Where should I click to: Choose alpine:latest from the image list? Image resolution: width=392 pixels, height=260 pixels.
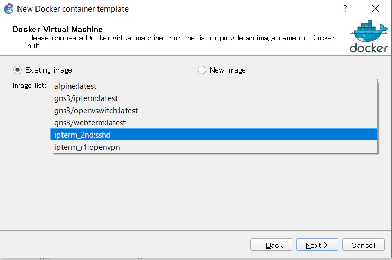214,86
